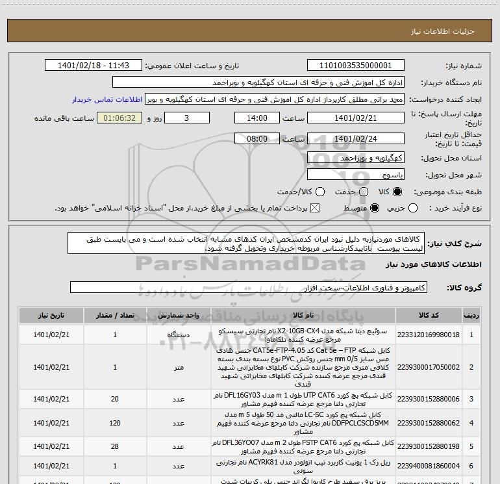Click the goods group field کامپیوتر و فناوری اطلاعات
Image resolution: width=500 pixels, height=484 pixels.
pos(249,287)
